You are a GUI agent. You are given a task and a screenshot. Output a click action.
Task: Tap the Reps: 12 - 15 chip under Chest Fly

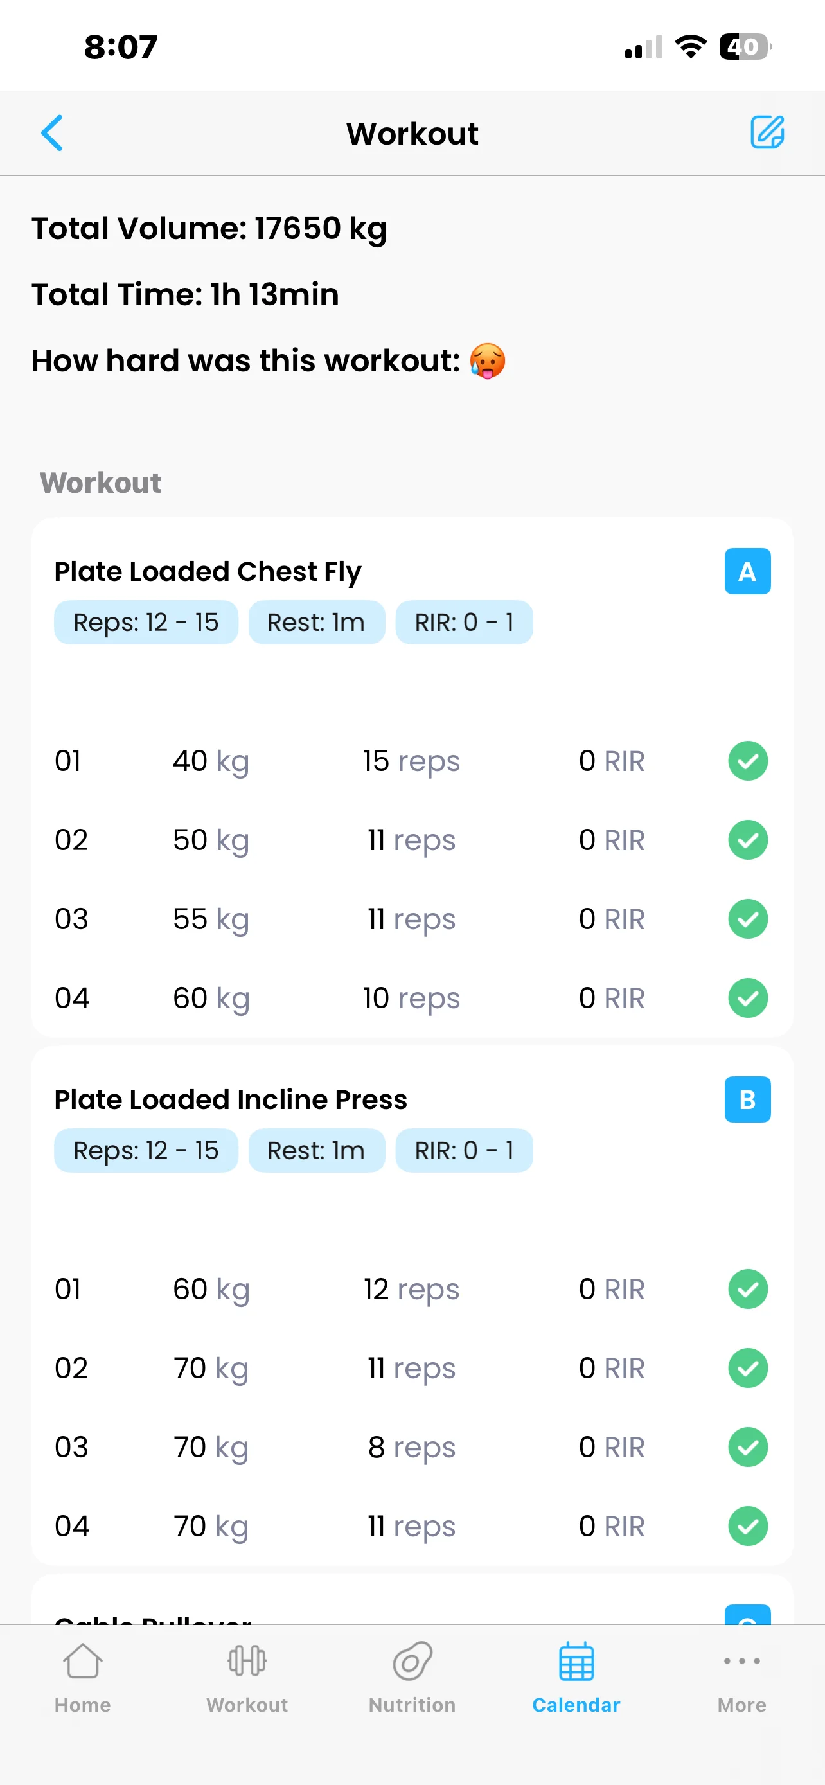tap(146, 622)
